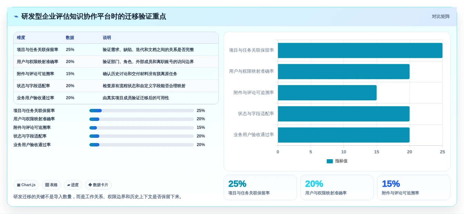Select the Chart.js tag chip

point(26,185)
